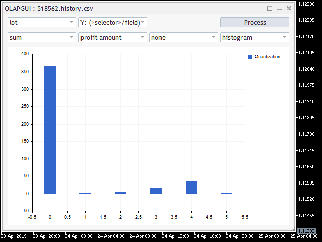The height and width of the screenshot is (242, 322).
Task: Open the 'none' sorting dropdown
Action: 184,37
